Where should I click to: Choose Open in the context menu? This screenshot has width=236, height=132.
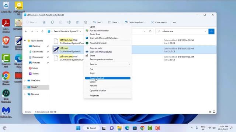pos(108,27)
